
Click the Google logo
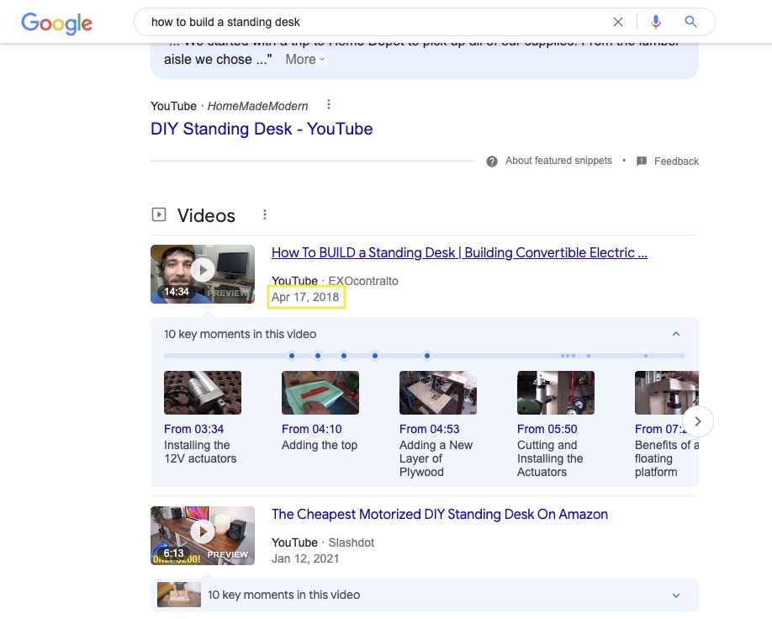[x=56, y=24]
